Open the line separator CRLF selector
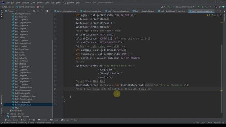The height and width of the screenshot is (127, 226). click(x=203, y=123)
